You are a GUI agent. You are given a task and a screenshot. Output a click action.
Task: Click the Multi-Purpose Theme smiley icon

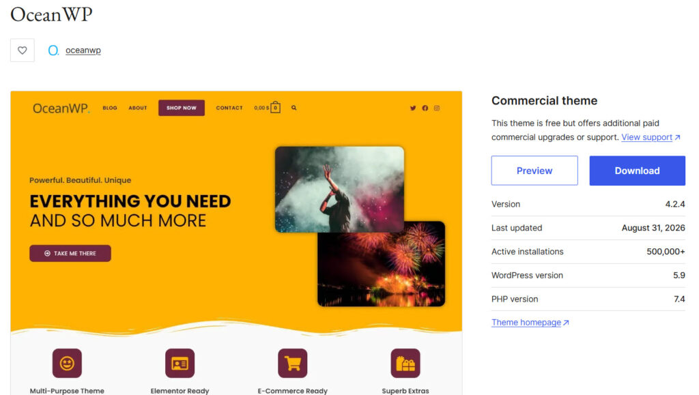(x=67, y=363)
